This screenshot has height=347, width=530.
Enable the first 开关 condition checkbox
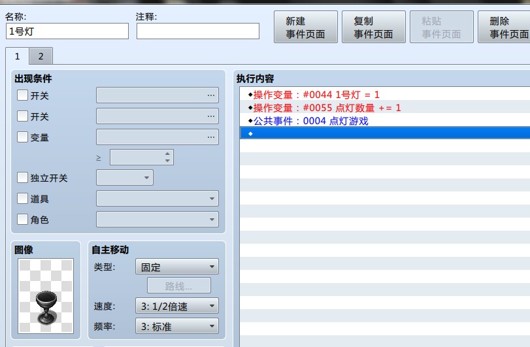click(22, 95)
